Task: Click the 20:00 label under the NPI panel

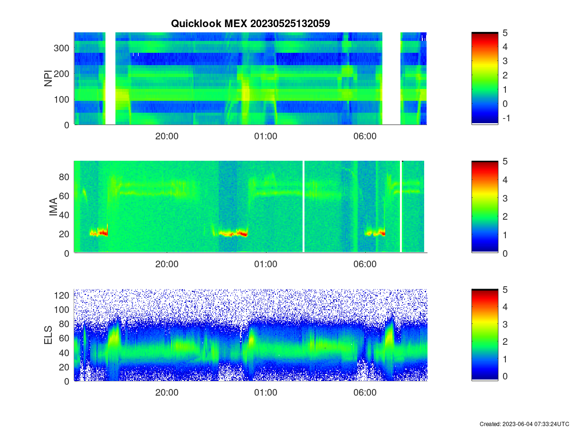Action: (167, 136)
